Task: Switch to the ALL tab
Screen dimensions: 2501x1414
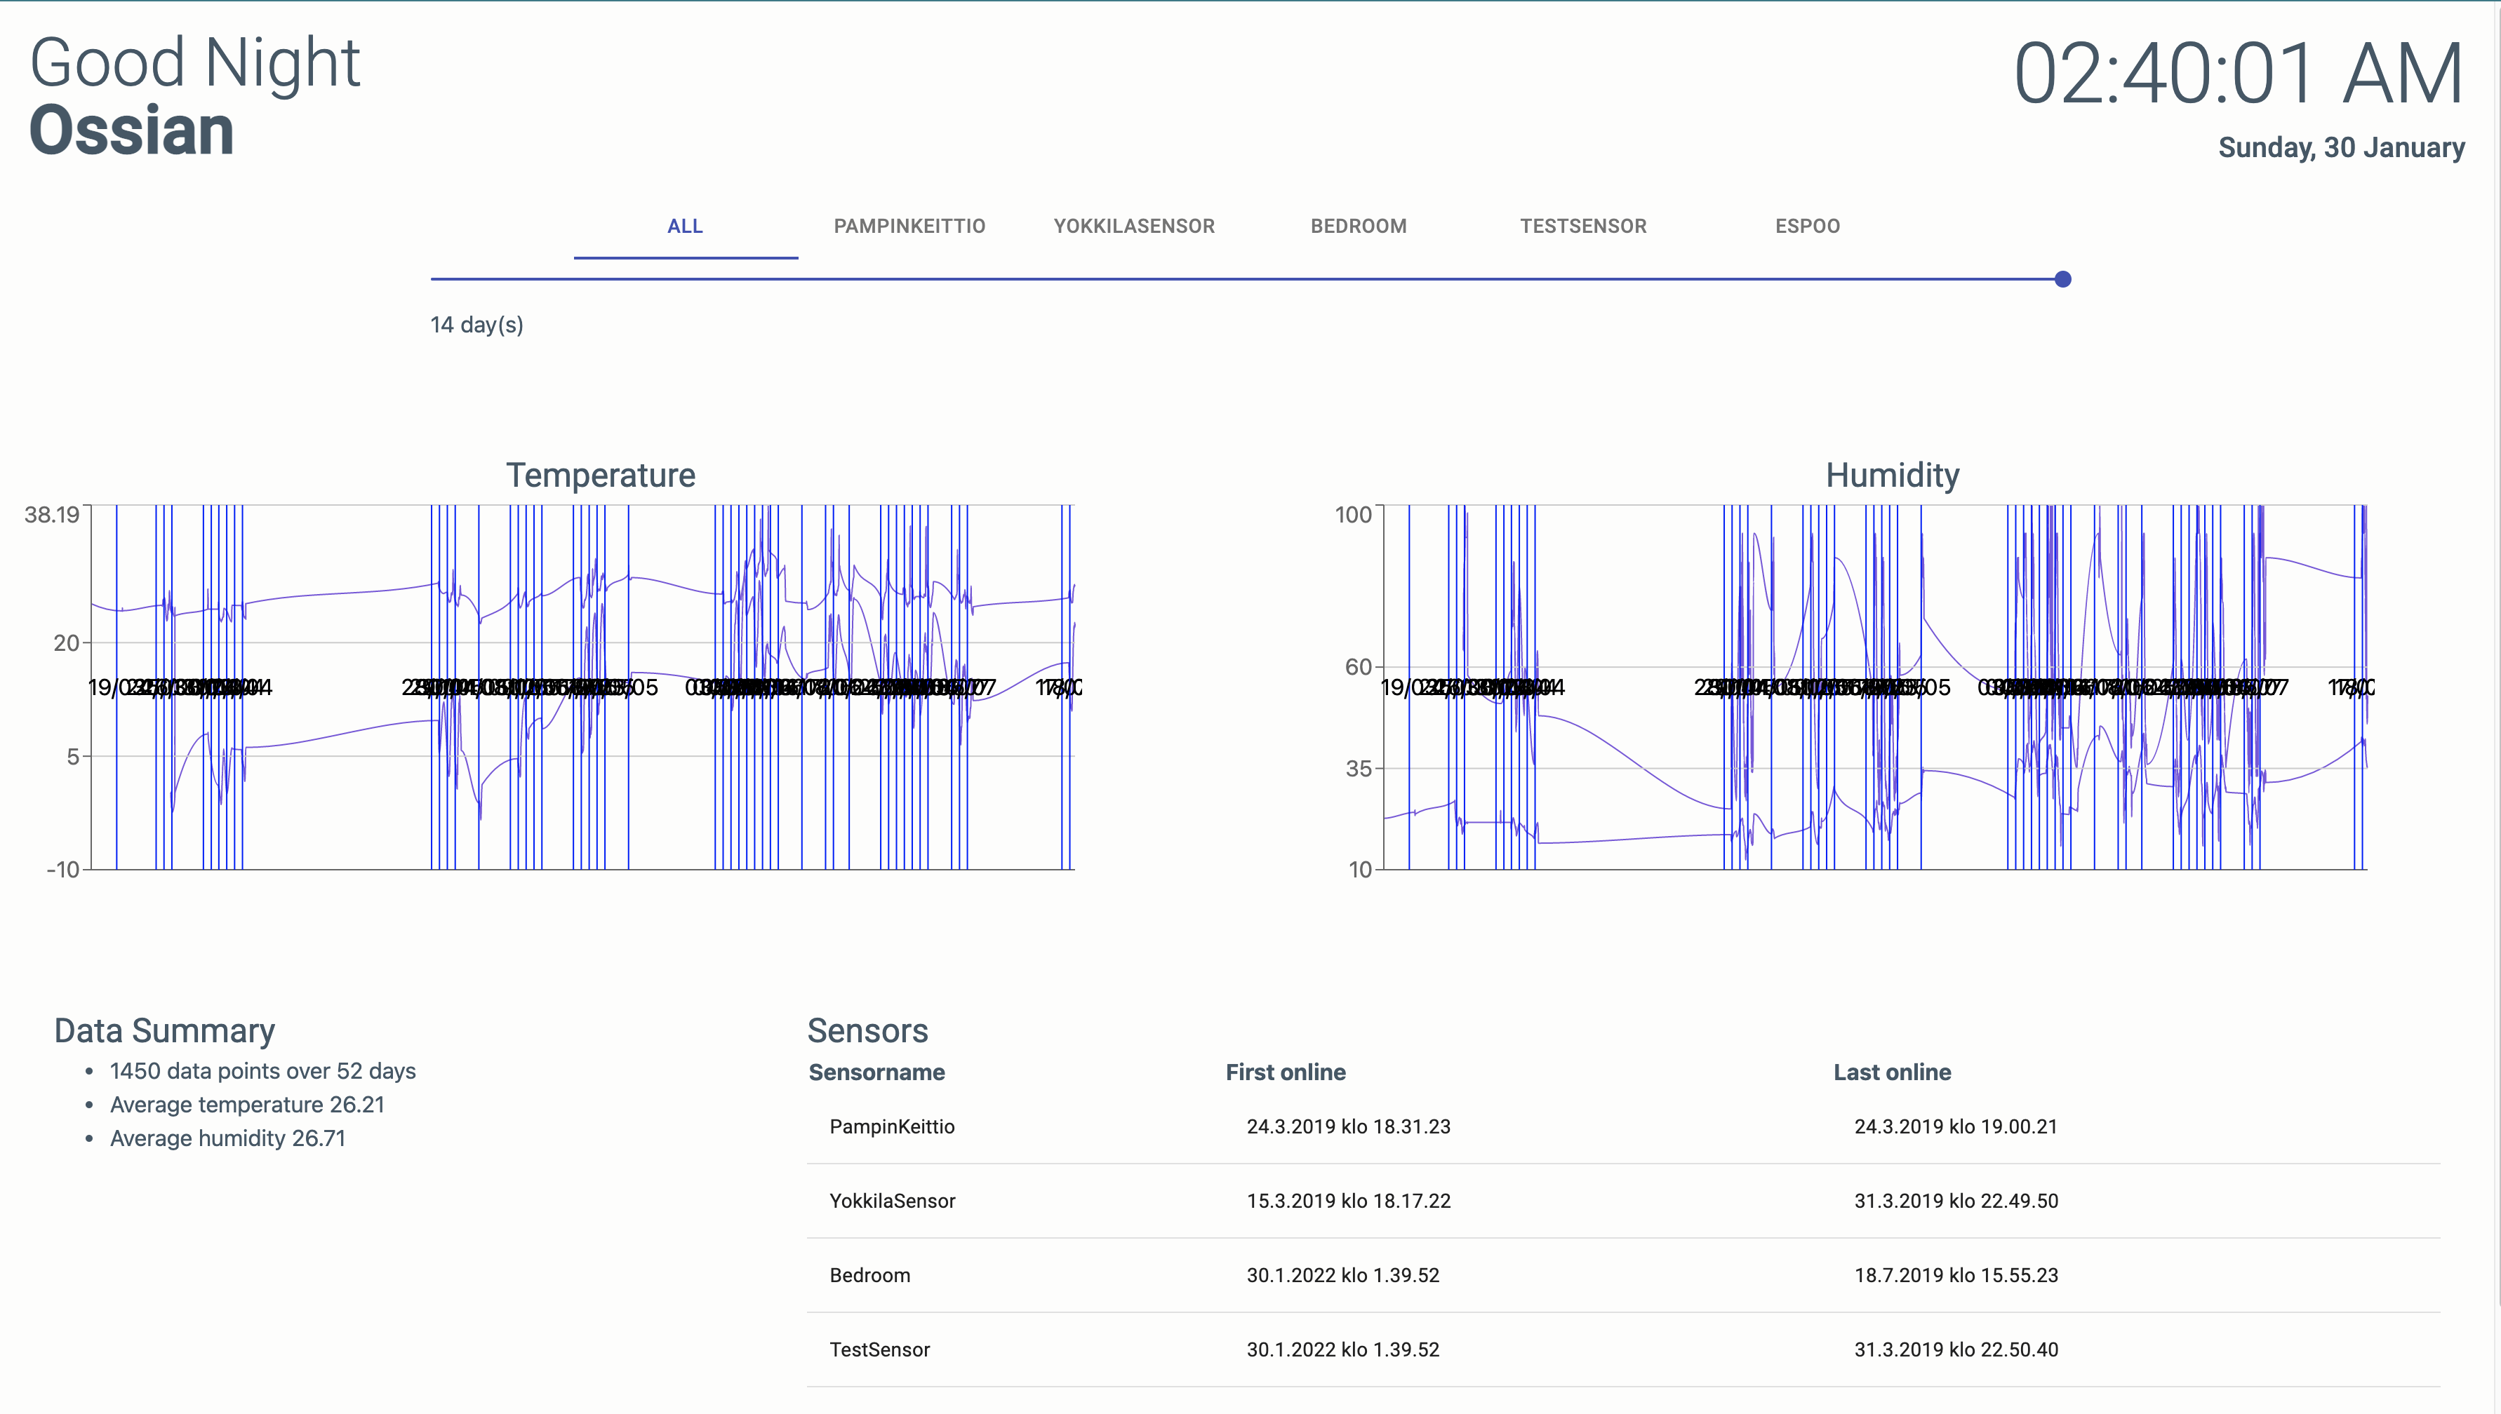Action: point(685,227)
